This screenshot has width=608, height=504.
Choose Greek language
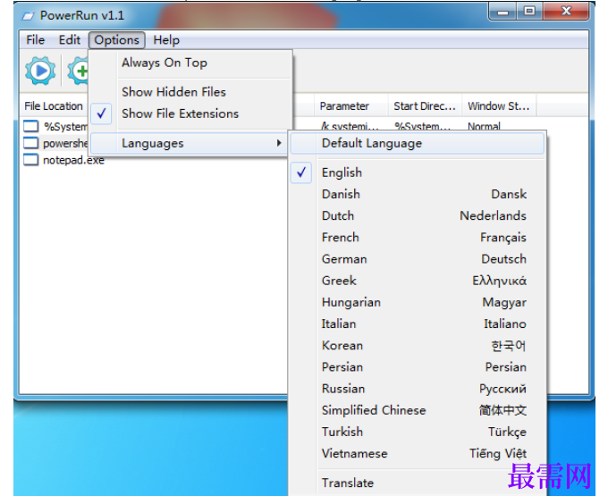coord(418,281)
